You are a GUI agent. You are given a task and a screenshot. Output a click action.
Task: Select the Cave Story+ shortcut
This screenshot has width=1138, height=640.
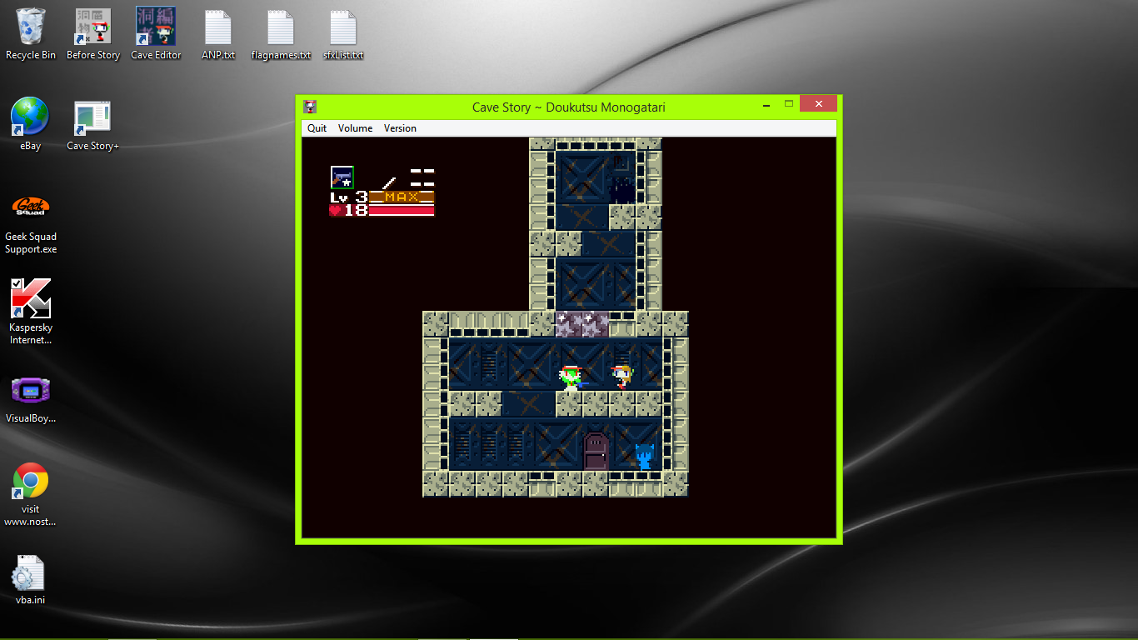(x=92, y=124)
